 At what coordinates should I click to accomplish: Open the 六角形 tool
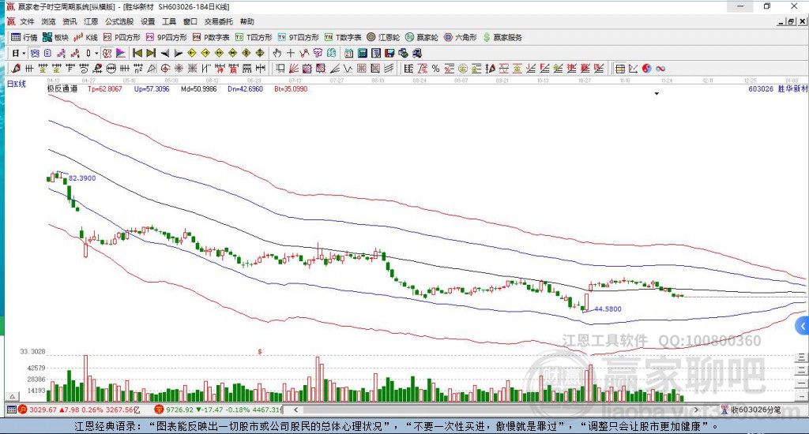461,37
